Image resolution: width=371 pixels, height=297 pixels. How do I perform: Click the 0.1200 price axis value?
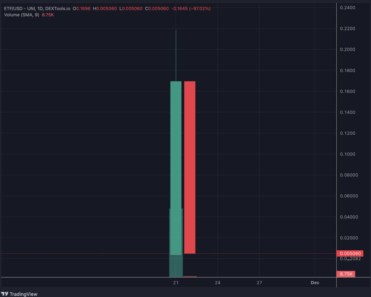click(347, 133)
